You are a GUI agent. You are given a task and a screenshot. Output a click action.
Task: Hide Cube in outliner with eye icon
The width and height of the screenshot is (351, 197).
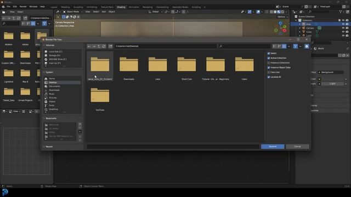click(343, 32)
